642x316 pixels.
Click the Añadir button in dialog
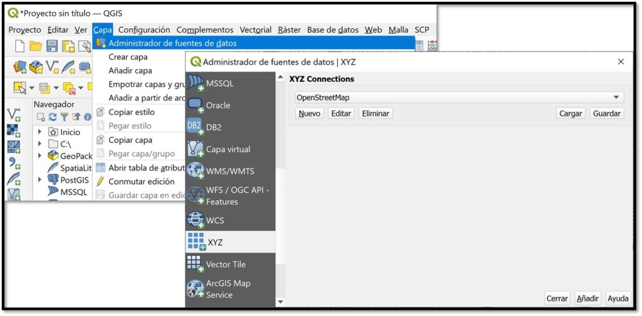588,298
